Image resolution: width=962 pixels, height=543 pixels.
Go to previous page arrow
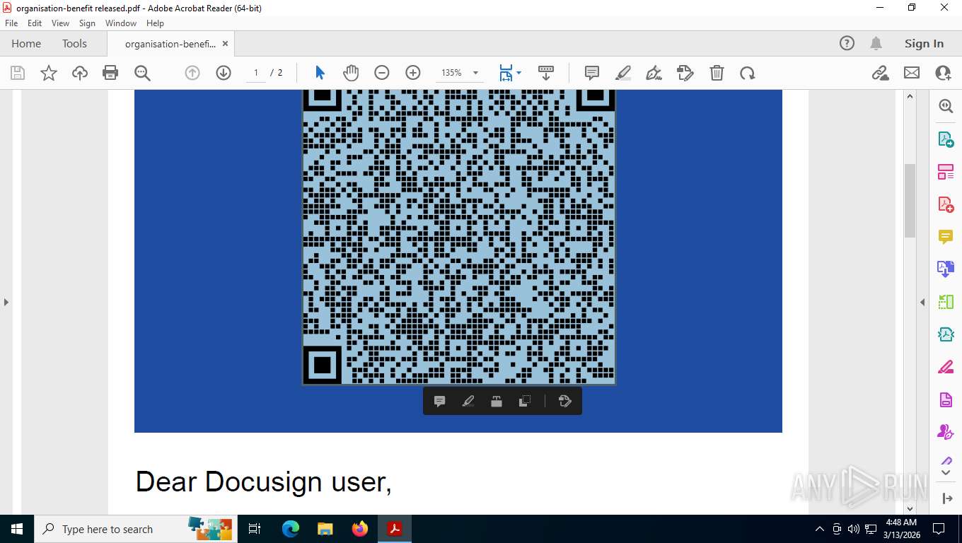[192, 73]
